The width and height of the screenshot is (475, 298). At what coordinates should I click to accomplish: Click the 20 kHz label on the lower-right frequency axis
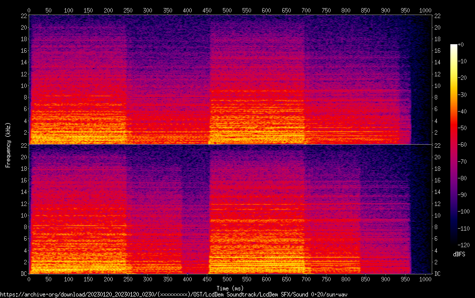pos(438,157)
